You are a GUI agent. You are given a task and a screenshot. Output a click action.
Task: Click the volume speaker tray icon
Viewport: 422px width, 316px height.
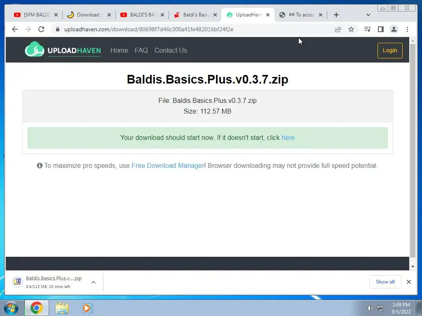(370, 308)
